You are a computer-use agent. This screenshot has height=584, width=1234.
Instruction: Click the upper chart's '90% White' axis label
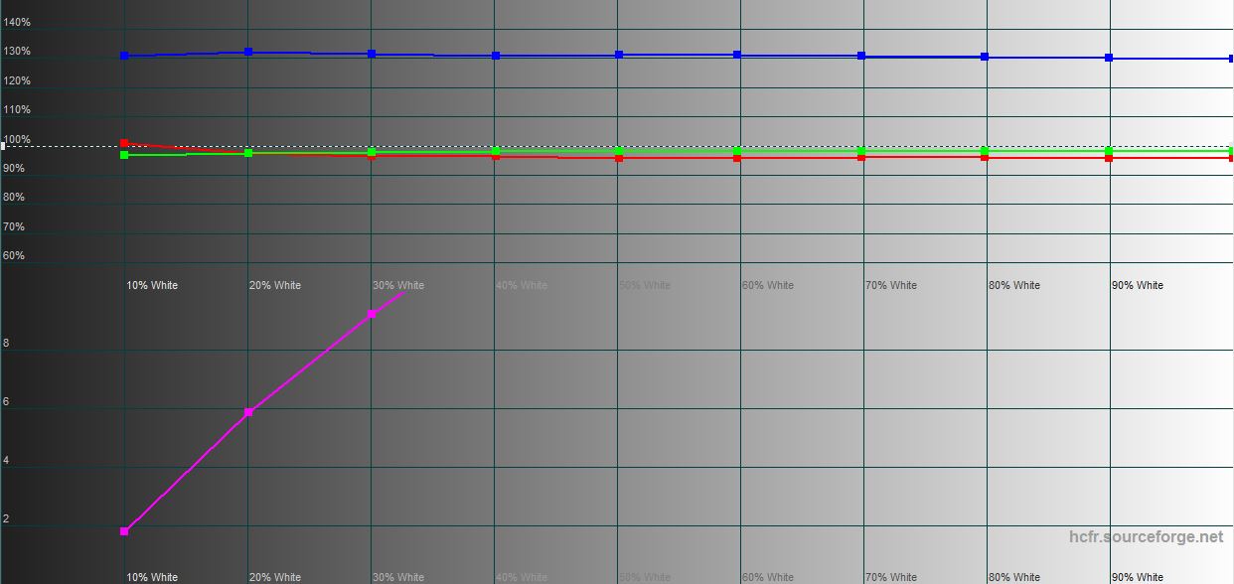point(1138,285)
